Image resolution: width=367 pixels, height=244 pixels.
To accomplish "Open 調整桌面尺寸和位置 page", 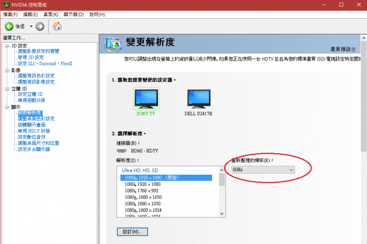I will 39,143.
